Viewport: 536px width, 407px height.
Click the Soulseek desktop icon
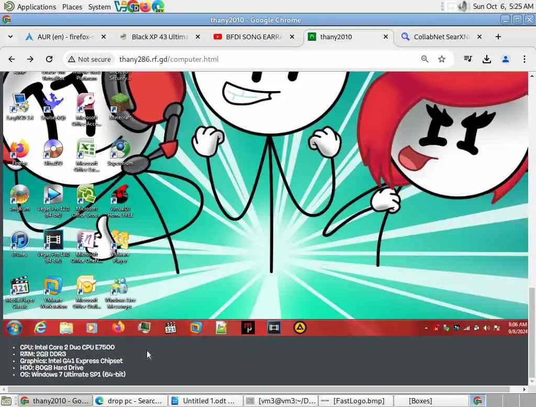click(x=53, y=107)
